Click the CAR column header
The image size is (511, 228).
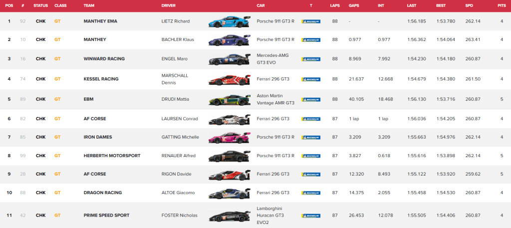(x=260, y=5)
